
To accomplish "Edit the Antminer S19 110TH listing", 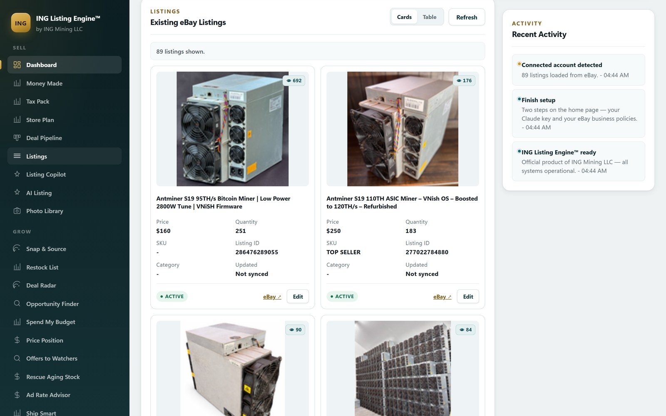I will [x=468, y=297].
